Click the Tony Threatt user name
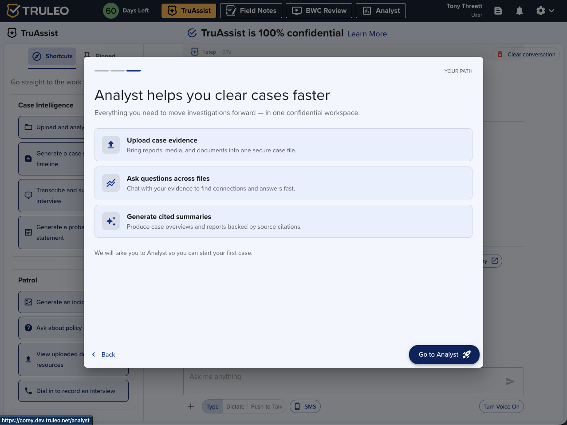This screenshot has width=567, height=425. point(465,6)
